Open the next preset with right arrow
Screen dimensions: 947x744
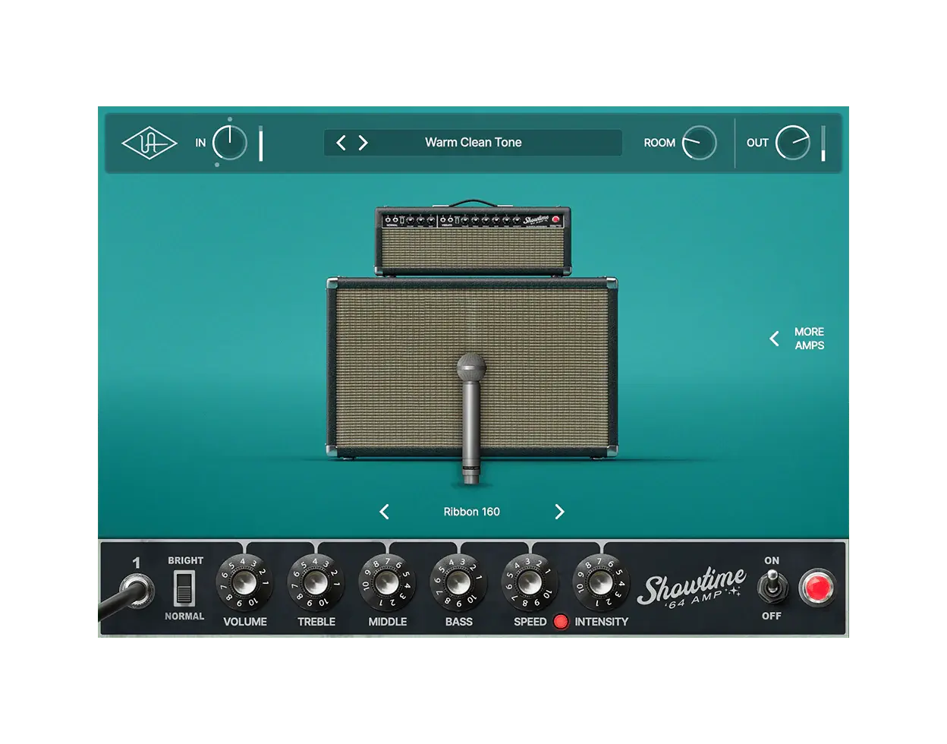363,142
